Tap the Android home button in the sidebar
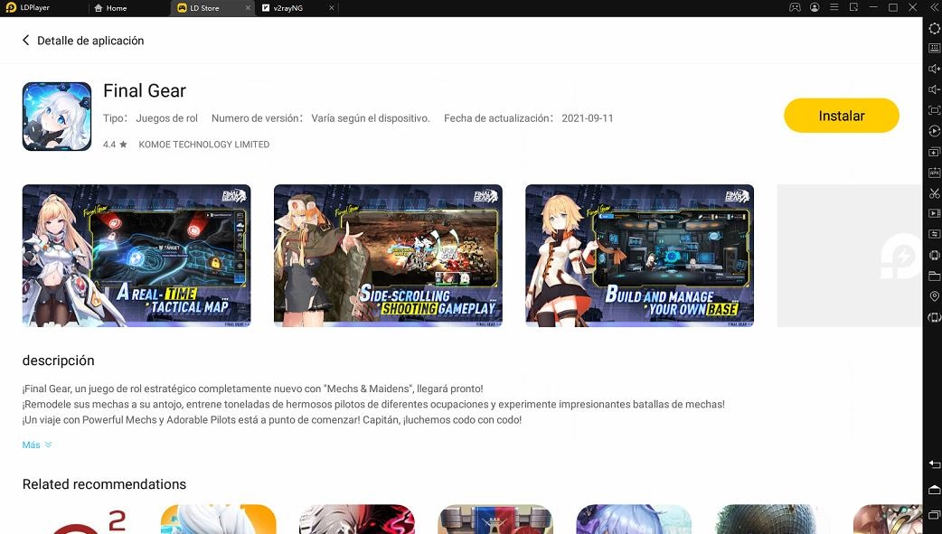Image resolution: width=942 pixels, height=534 pixels. 934,490
